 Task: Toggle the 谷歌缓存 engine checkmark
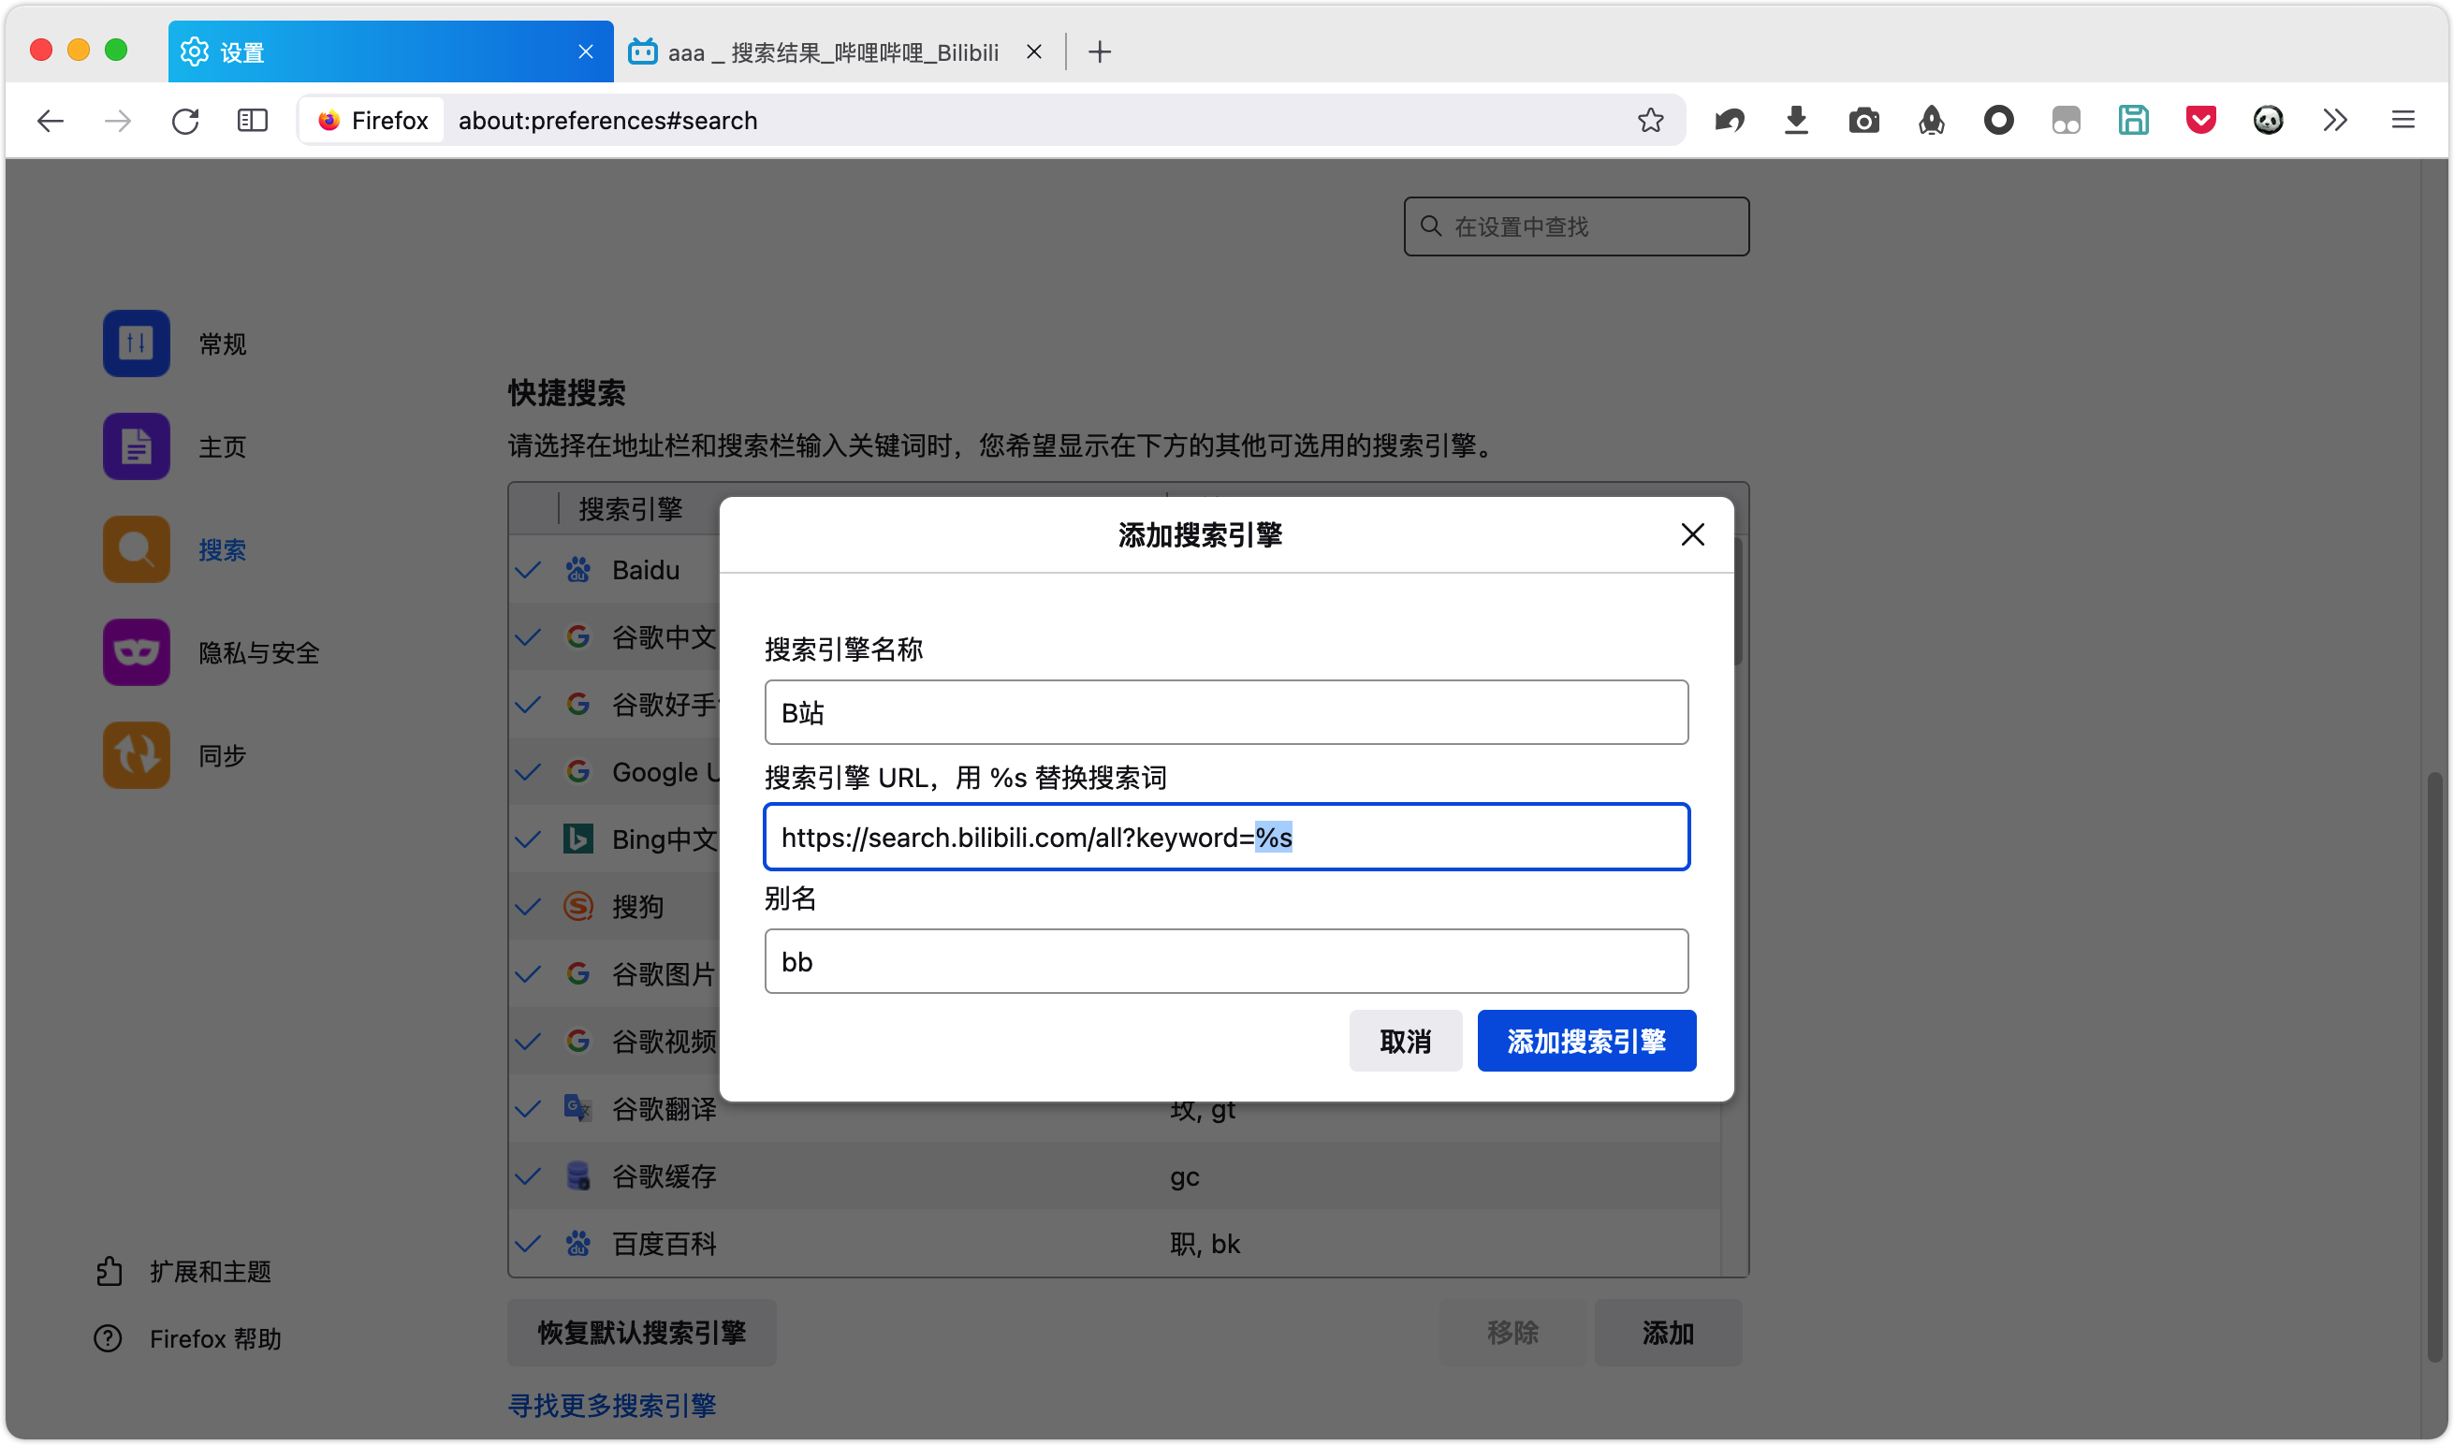coord(528,1176)
